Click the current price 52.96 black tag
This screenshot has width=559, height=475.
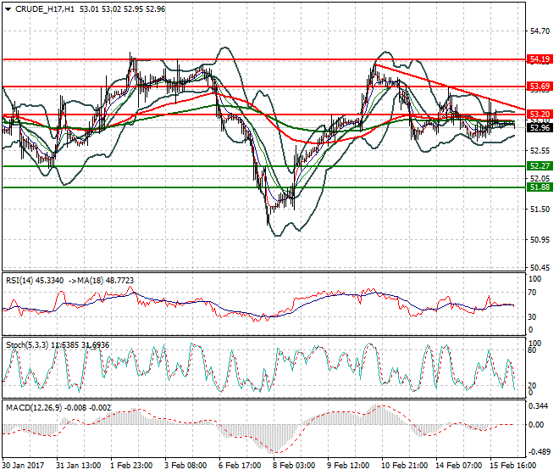point(540,127)
